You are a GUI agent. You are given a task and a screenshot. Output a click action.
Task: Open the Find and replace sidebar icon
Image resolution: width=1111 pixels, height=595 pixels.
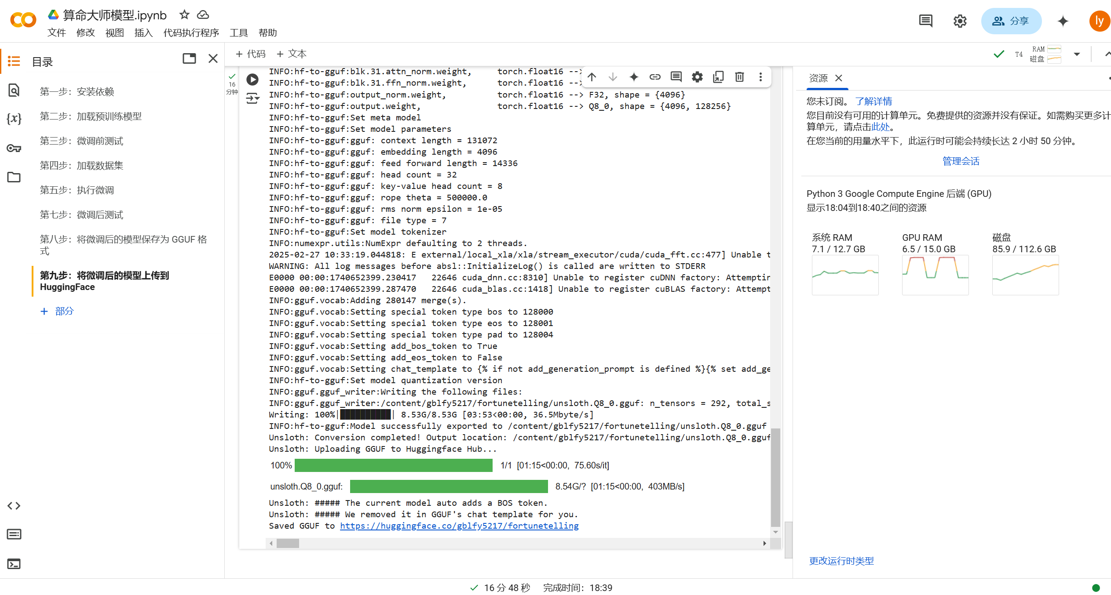tap(14, 91)
